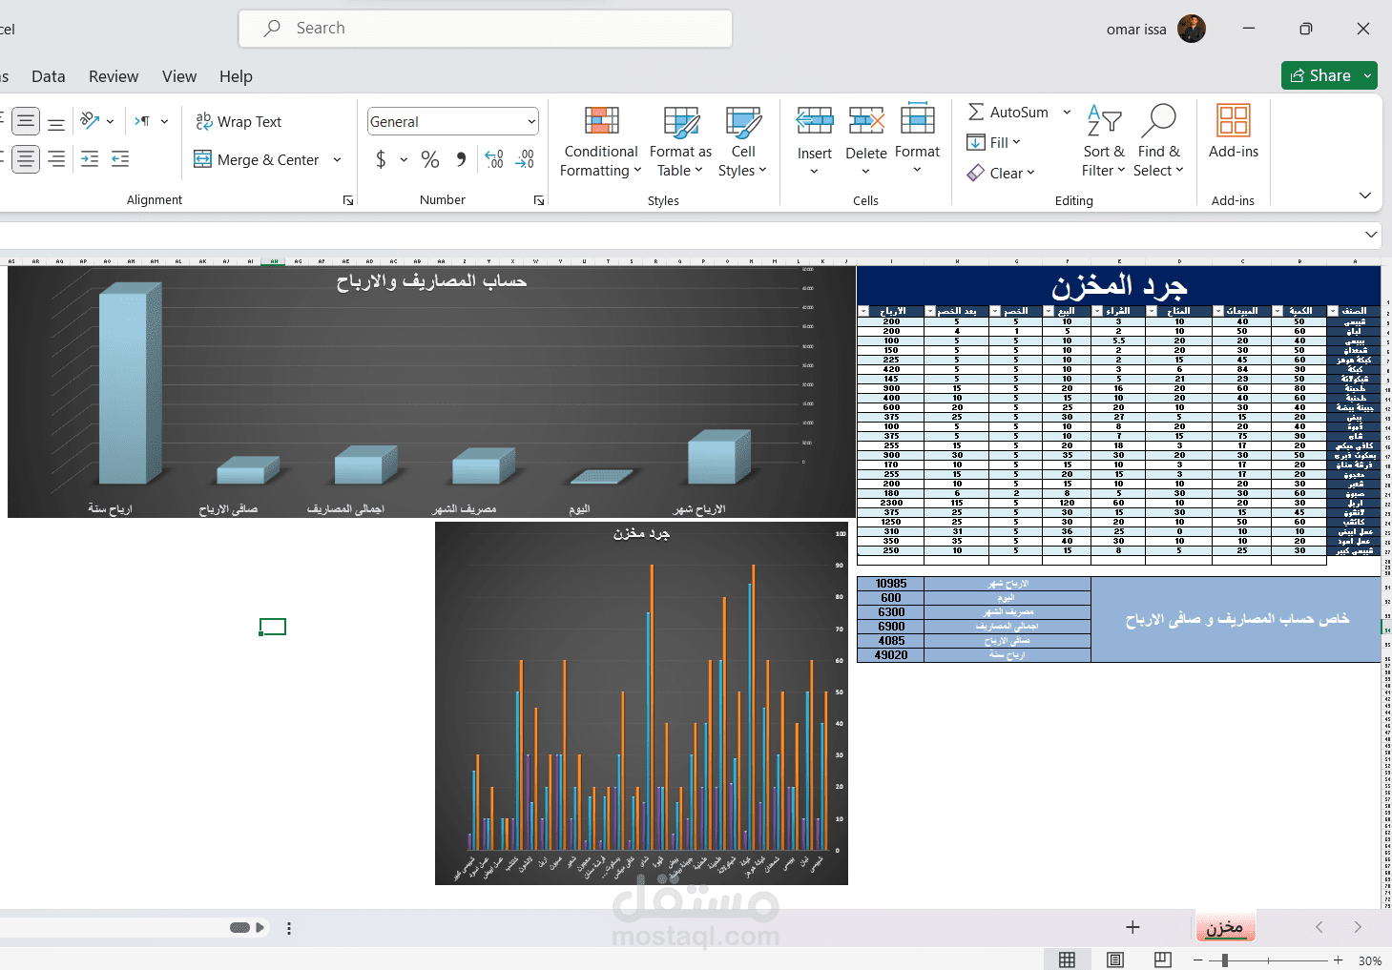Switch to Normal view
This screenshot has width=1392, height=970.
pos(1068,960)
